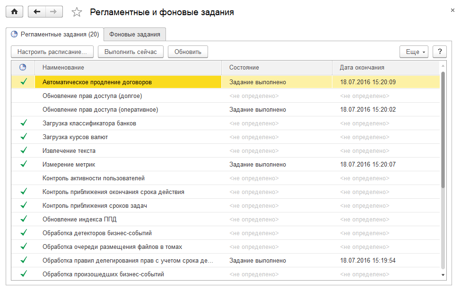Click the forward arrow navigation button
The width and height of the screenshot is (461, 291).
coord(54,12)
